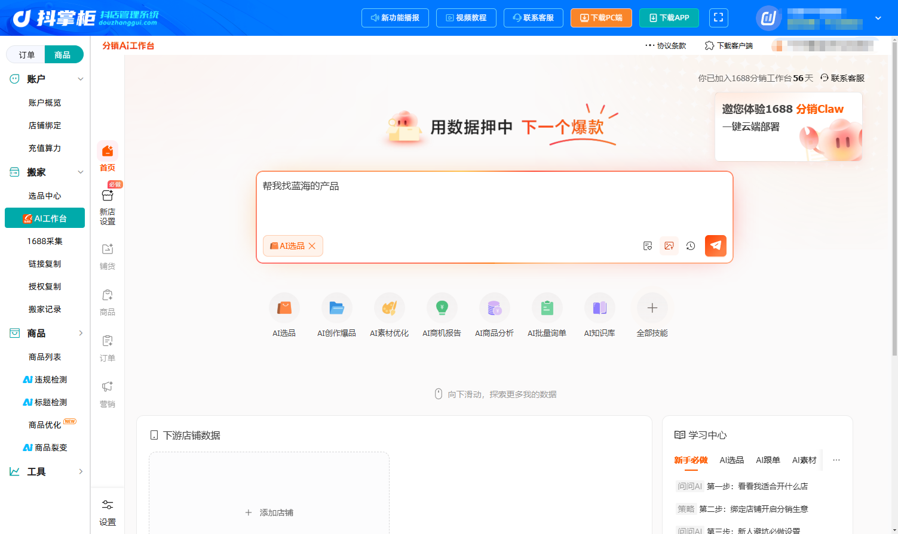The height and width of the screenshot is (534, 898).
Task: Collapse the 账户 menu section
Action: [x=81, y=79]
